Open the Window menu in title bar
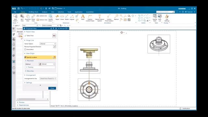 59,8
